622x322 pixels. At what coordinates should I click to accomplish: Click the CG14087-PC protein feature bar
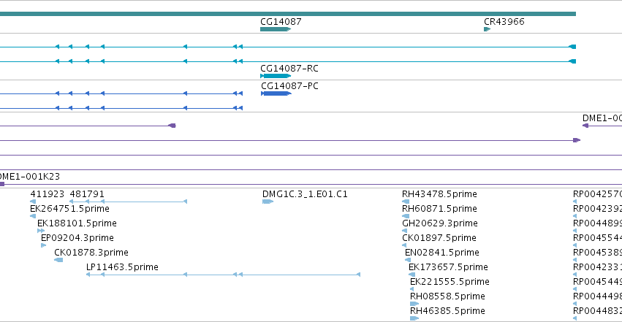[x=276, y=93]
